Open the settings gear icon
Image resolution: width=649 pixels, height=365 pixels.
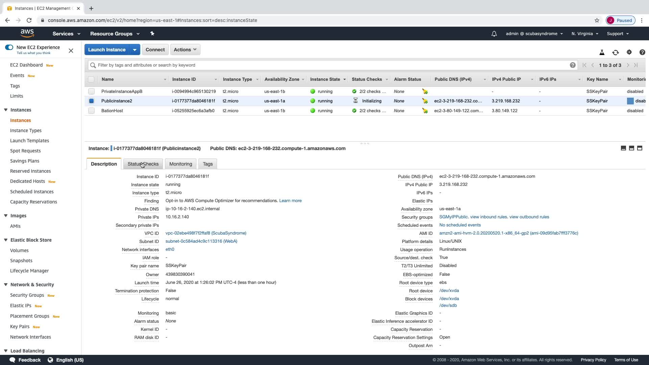coord(629,52)
